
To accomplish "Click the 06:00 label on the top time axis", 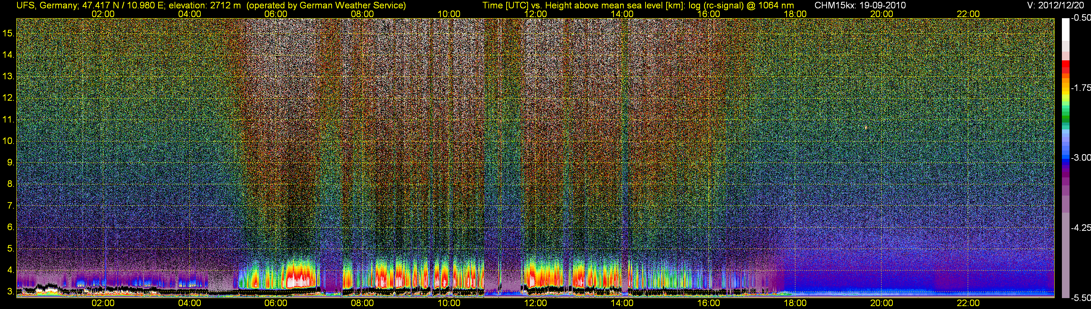I will coord(276,14).
